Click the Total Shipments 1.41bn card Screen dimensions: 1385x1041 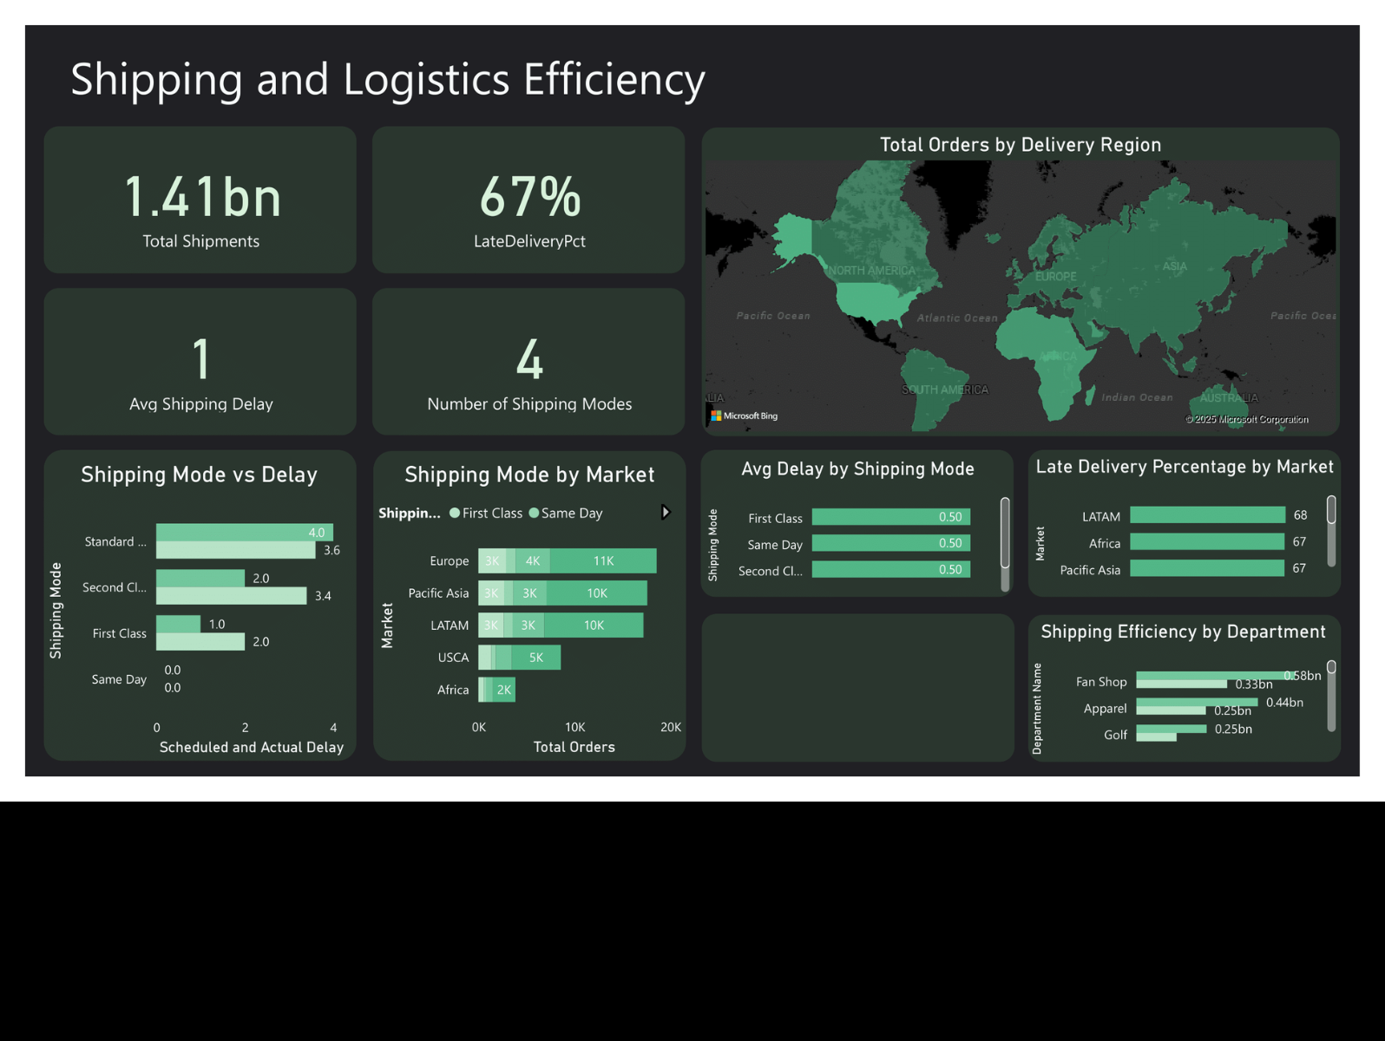click(x=200, y=200)
